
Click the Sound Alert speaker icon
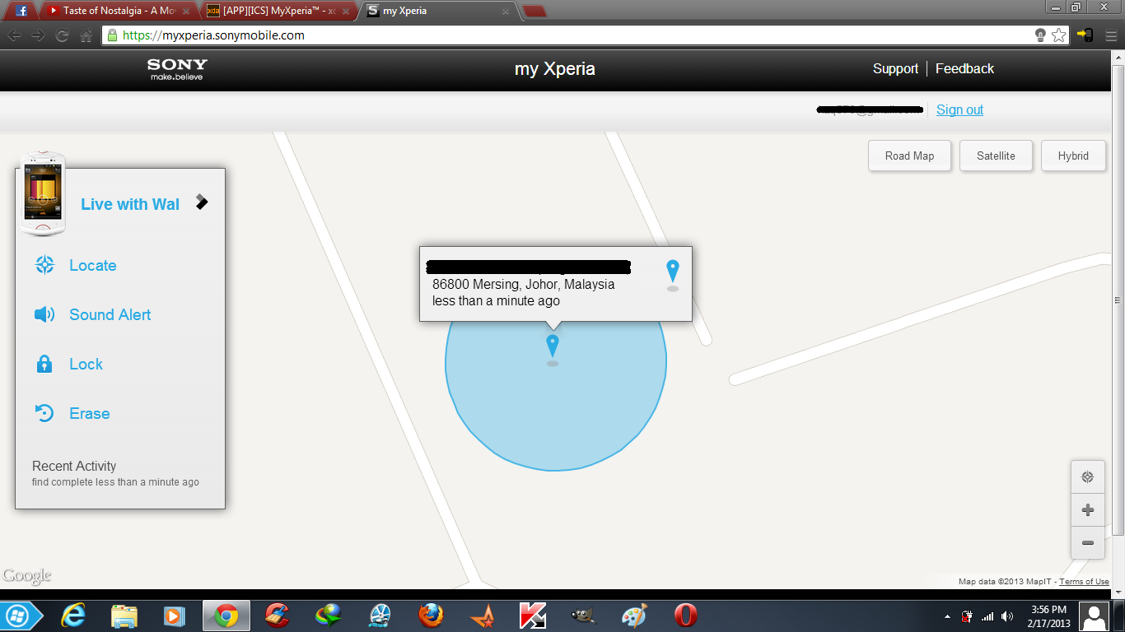click(44, 314)
